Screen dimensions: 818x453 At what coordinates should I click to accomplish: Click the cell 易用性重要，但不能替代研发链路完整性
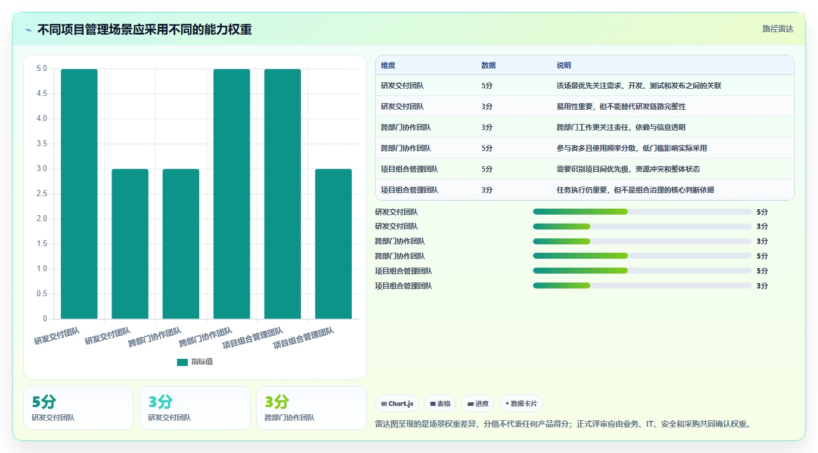(621, 107)
